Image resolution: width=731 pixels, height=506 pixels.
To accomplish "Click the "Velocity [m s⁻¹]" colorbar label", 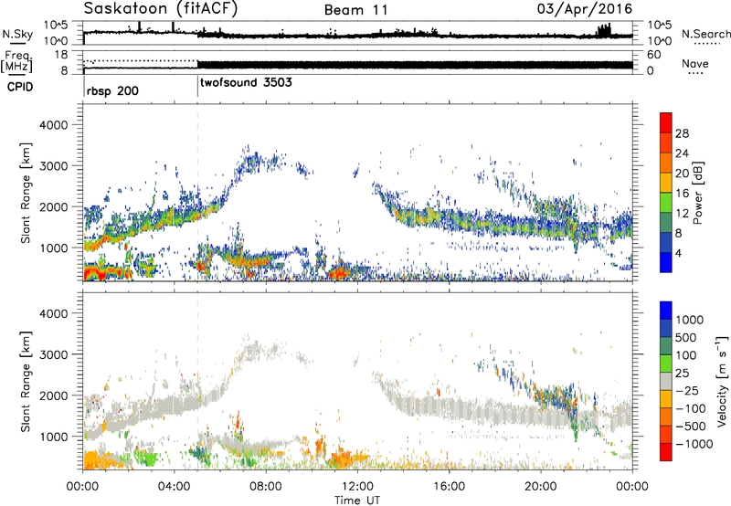I will tap(722, 381).
